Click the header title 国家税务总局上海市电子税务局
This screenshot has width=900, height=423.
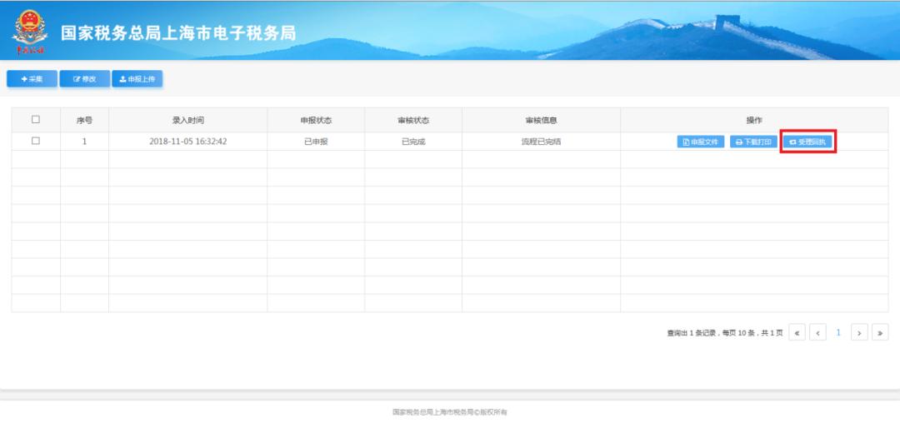[178, 33]
